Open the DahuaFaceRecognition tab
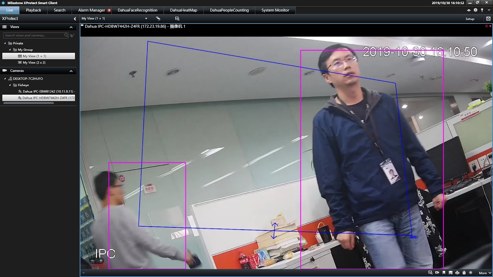This screenshot has width=493, height=277. tap(138, 10)
